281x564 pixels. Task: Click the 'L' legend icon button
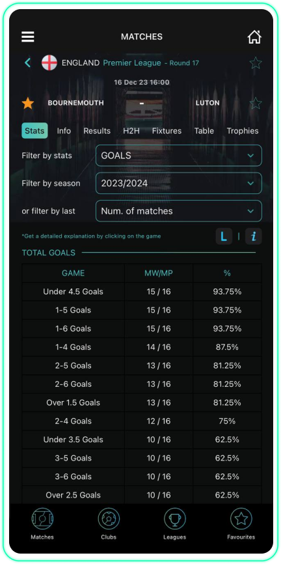coord(224,236)
